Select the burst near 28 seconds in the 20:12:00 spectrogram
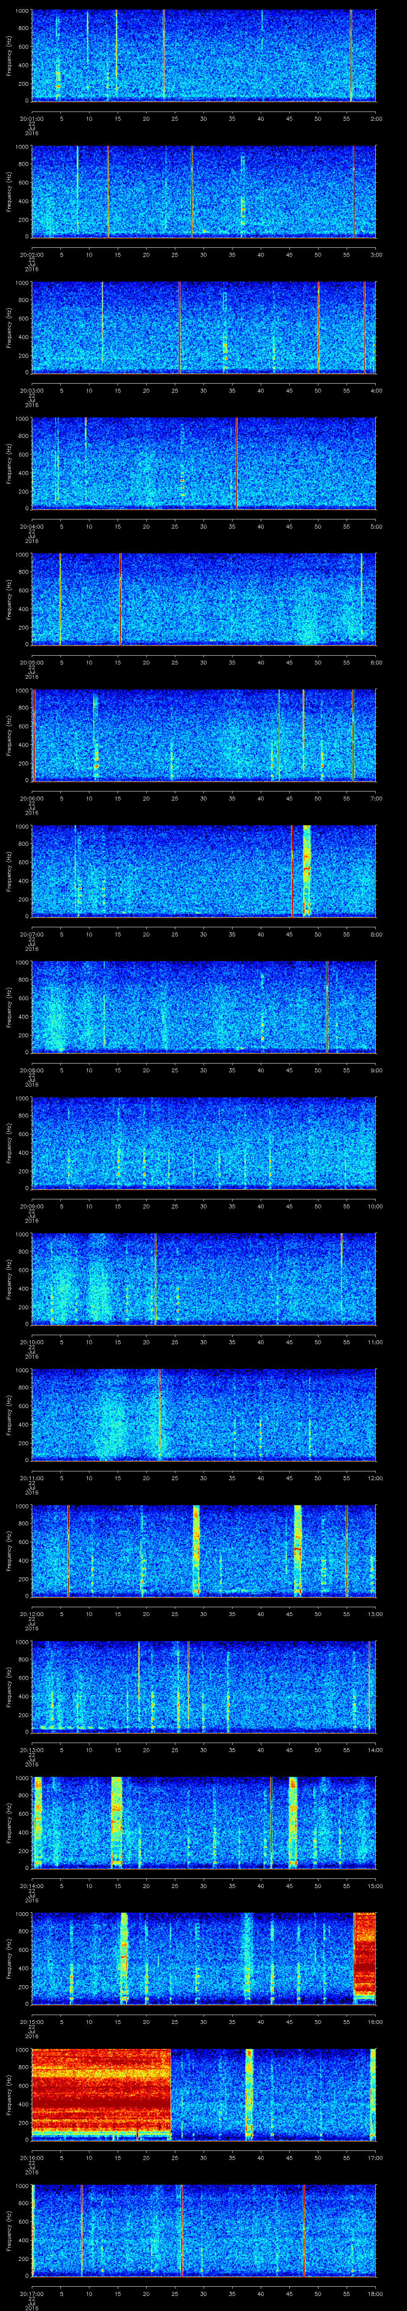The image size is (407, 2311). click(196, 1549)
